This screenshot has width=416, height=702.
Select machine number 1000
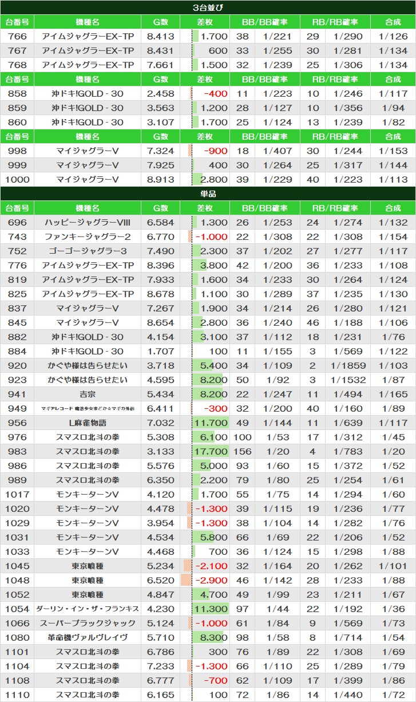coord(17,179)
